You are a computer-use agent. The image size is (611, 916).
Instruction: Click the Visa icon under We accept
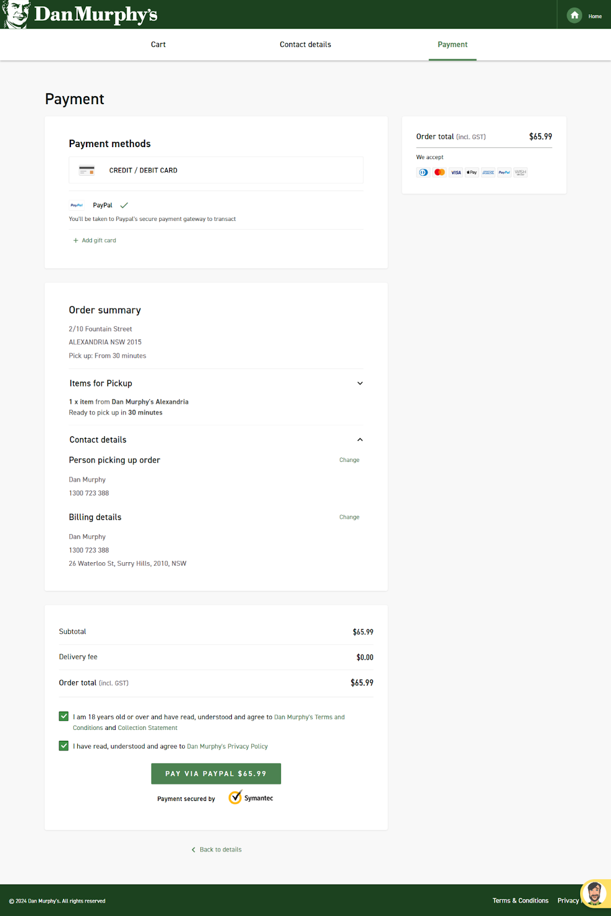pyautogui.click(x=455, y=172)
